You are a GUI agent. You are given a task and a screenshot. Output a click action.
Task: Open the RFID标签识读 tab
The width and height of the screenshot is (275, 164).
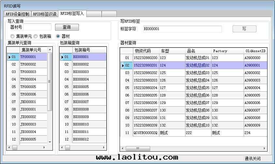tap(45, 14)
